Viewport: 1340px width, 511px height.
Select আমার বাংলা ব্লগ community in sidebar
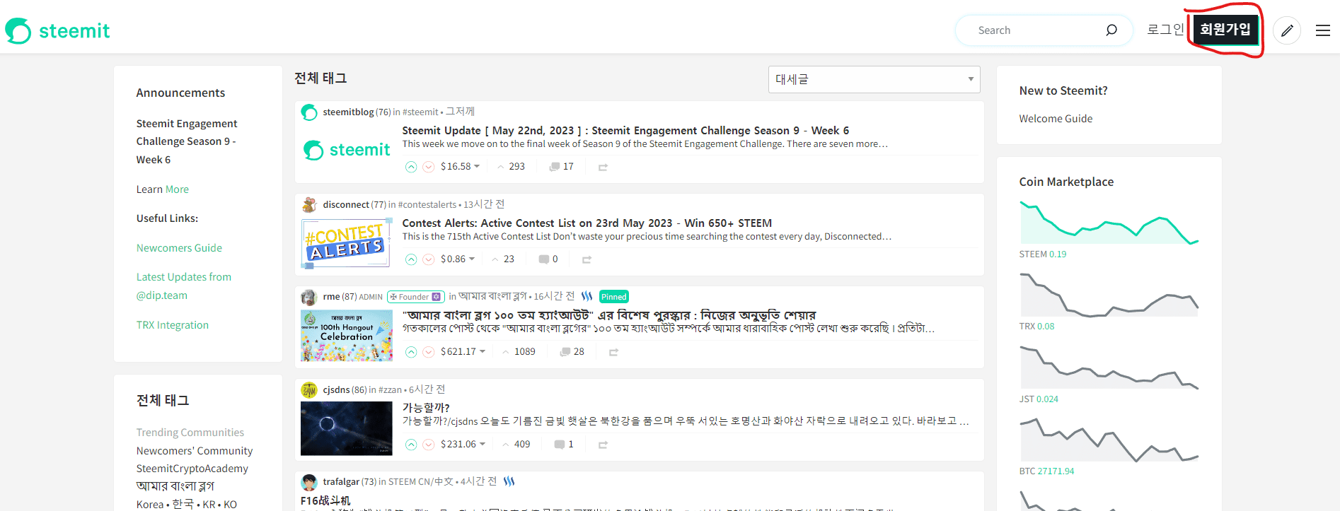(x=175, y=486)
